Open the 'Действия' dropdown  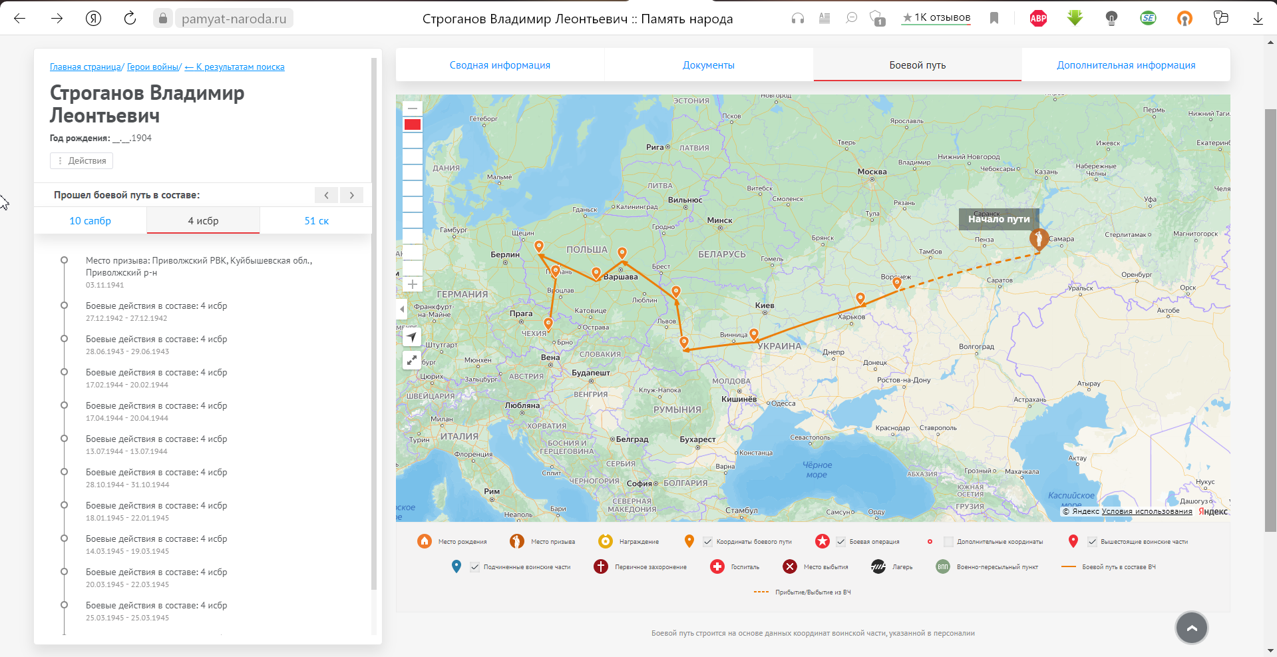click(x=81, y=160)
